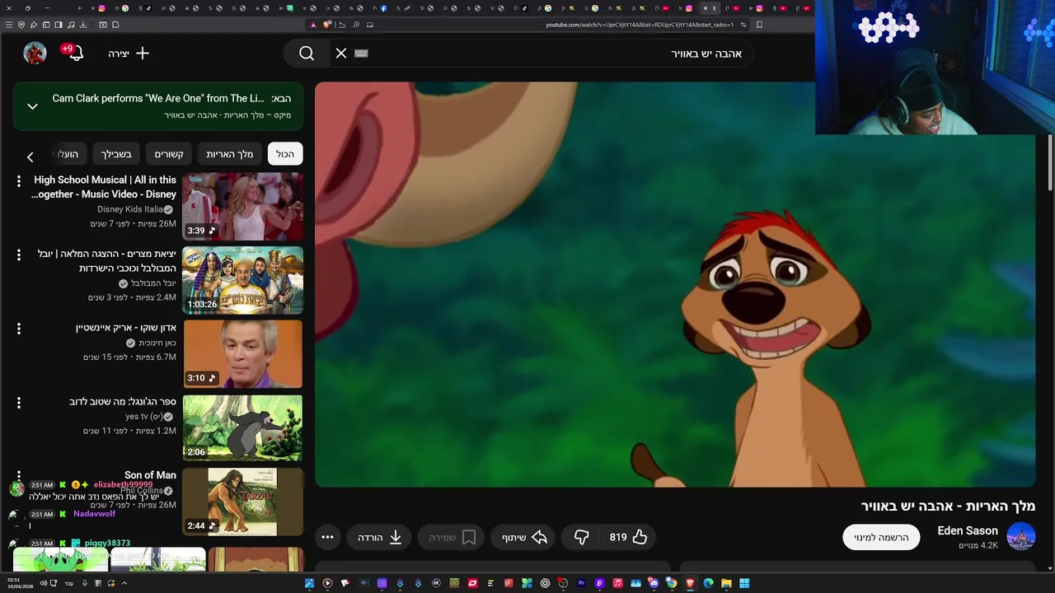This screenshot has width=1055, height=593.
Task: Open options menu for אדון שוקו video
Action: (19, 329)
